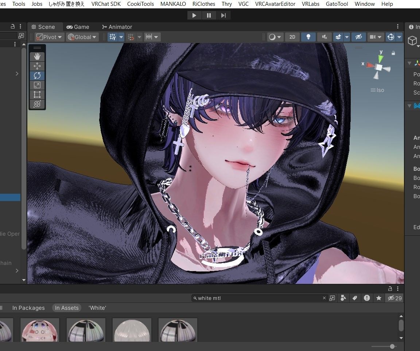Click Search by Import Log Type icon

tap(367, 298)
